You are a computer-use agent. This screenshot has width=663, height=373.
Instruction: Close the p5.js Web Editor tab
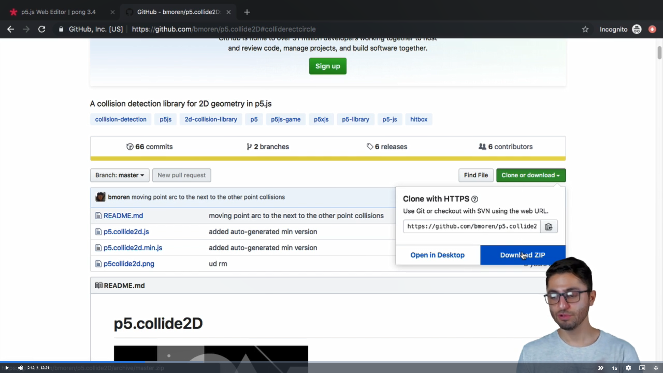[x=113, y=12]
